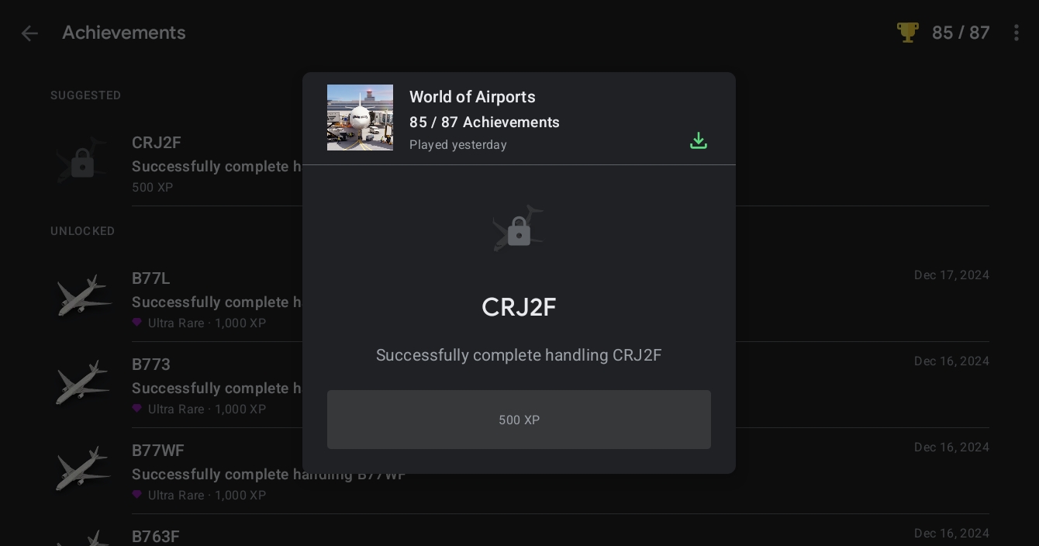Open the B77L achievement entry
The height and width of the screenshot is (546, 1039).
point(519,299)
